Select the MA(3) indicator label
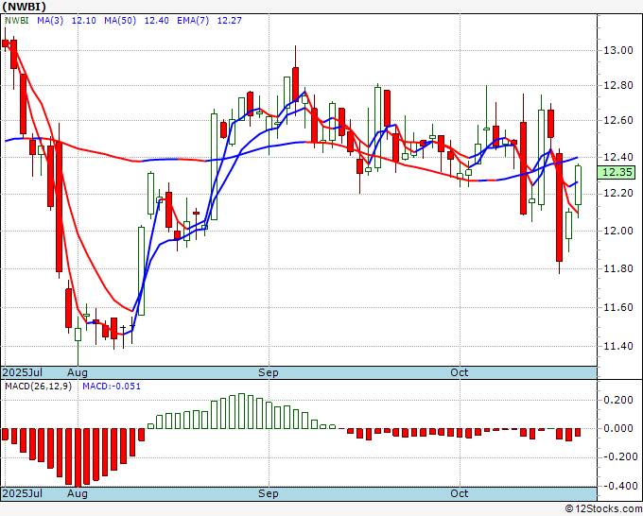This screenshot has height=516, width=643. 50,21
